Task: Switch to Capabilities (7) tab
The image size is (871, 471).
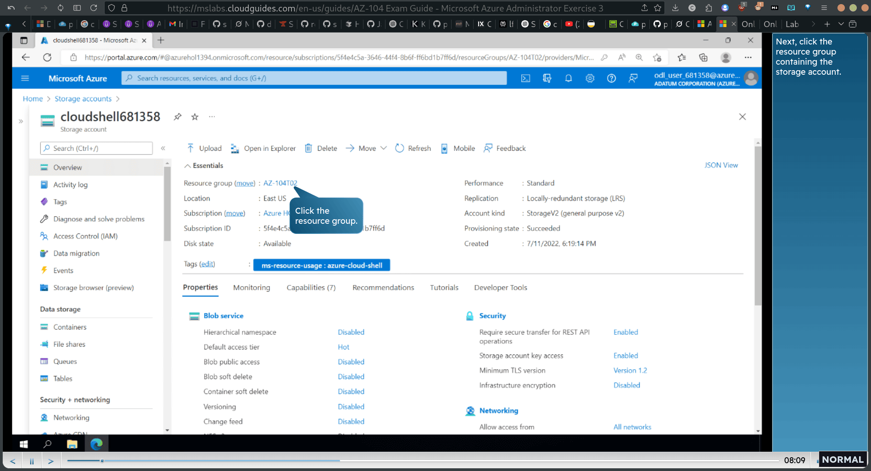Action: point(311,288)
